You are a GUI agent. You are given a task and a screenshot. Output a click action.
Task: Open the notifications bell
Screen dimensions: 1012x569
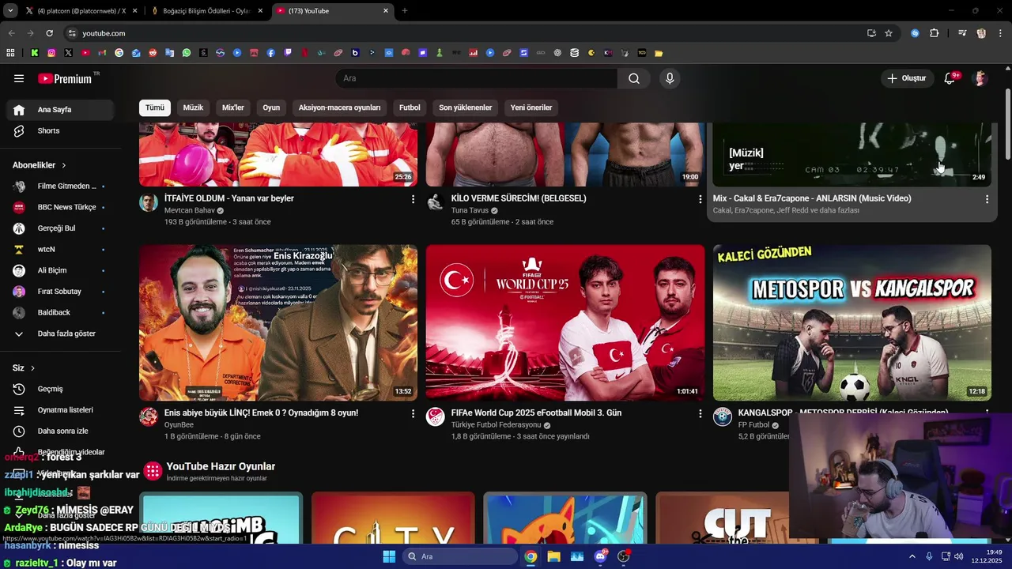tap(950, 78)
